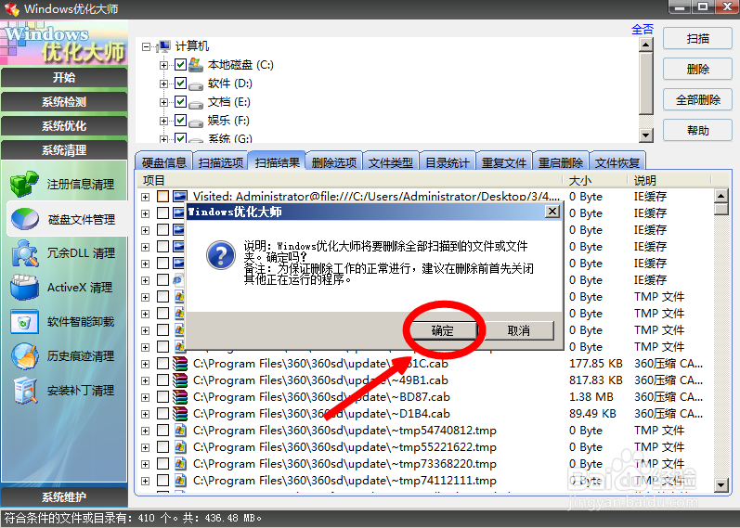Click scroll-down arrow of results list

pyautogui.click(x=721, y=484)
